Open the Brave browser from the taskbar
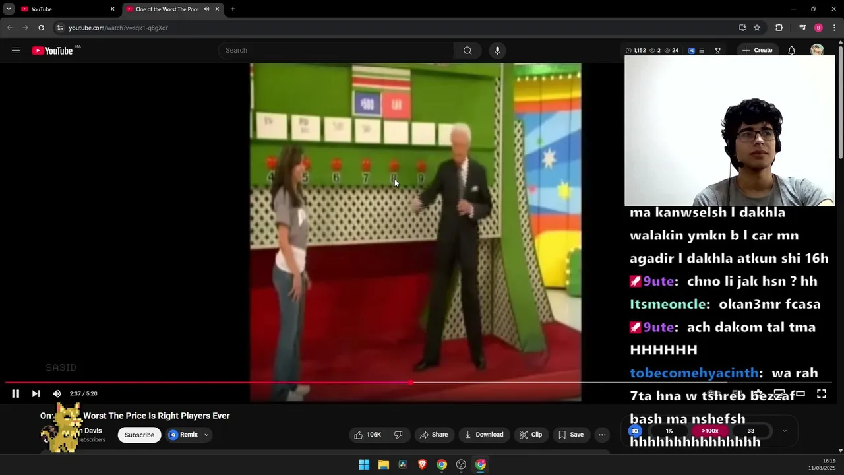The height and width of the screenshot is (475, 844). pyautogui.click(x=422, y=464)
